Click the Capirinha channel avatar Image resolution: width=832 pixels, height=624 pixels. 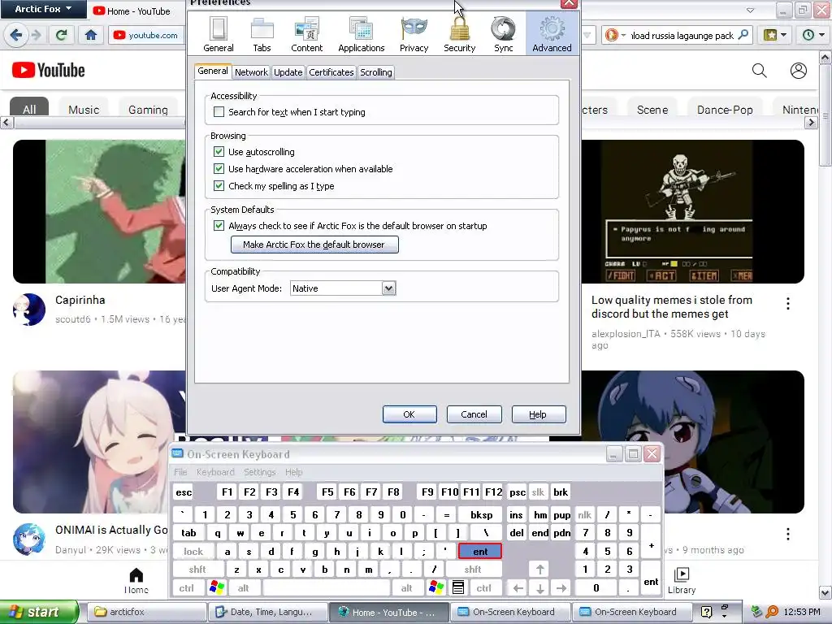[x=28, y=310]
